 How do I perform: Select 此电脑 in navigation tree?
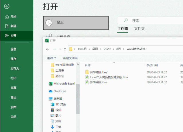tap(55, 99)
